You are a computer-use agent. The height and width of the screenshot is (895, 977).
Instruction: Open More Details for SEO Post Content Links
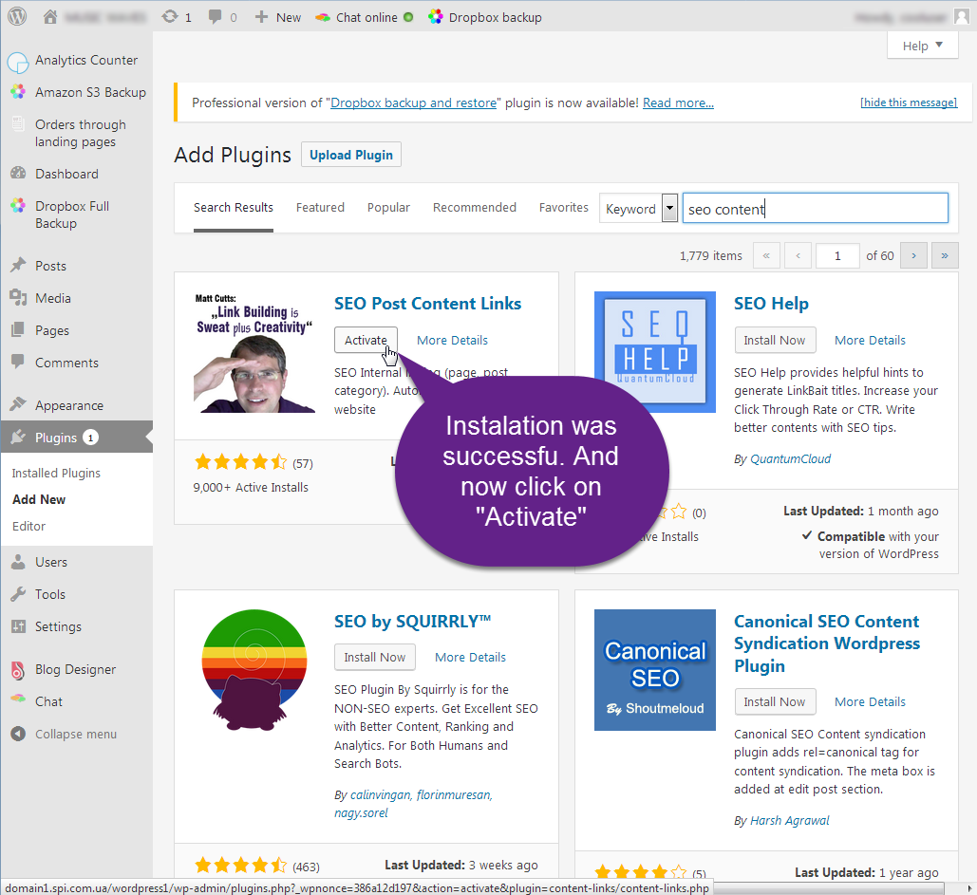[x=452, y=340]
